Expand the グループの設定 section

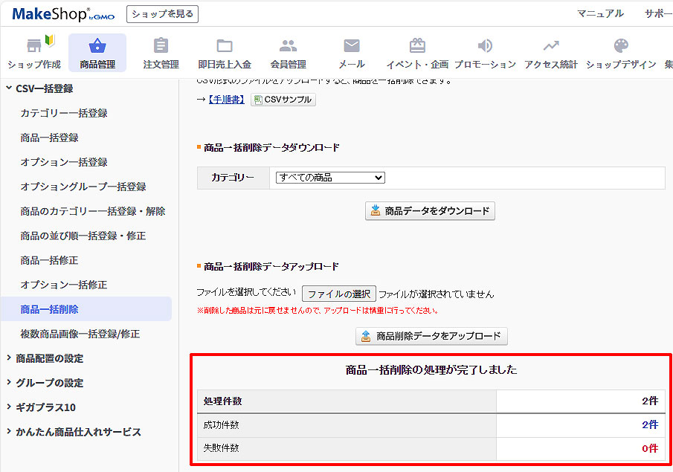click(49, 383)
